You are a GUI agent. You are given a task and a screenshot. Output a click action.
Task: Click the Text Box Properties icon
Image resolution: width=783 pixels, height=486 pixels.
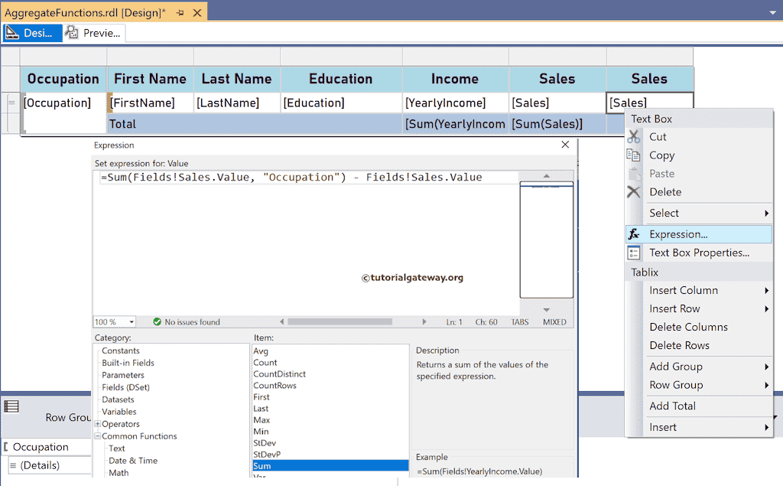(x=634, y=253)
